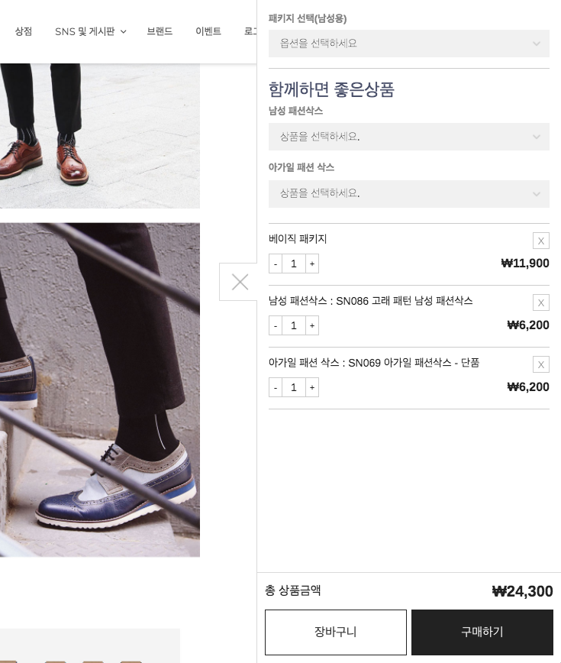Close the side panel with the large X
Viewport: 561px width, 663px height.
pyautogui.click(x=240, y=282)
